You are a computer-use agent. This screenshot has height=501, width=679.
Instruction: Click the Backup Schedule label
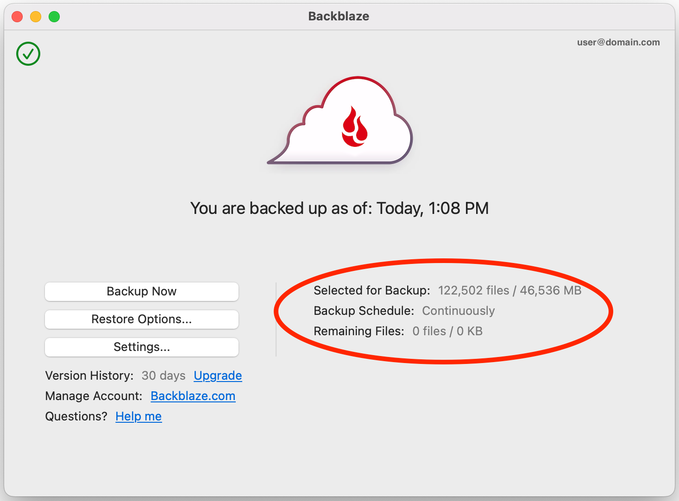[x=364, y=311]
